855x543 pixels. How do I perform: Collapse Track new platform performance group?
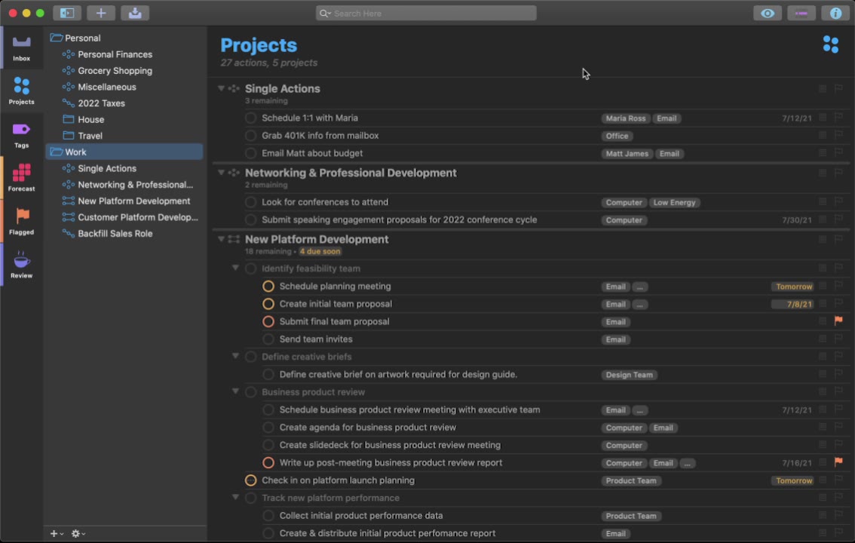click(x=235, y=497)
